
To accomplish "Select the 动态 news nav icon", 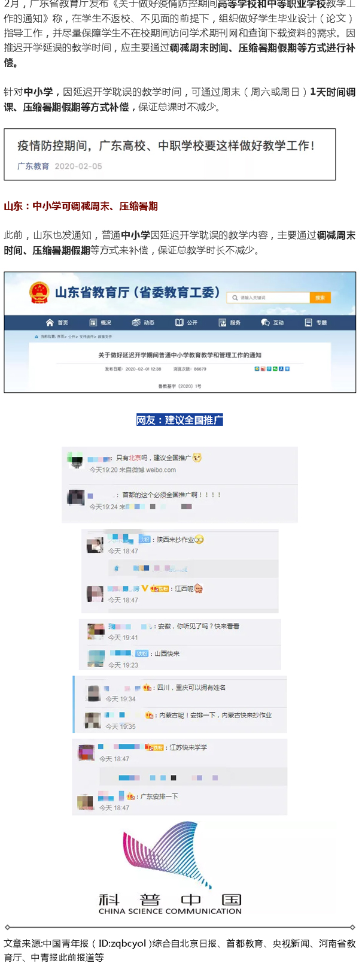I will 136,322.
